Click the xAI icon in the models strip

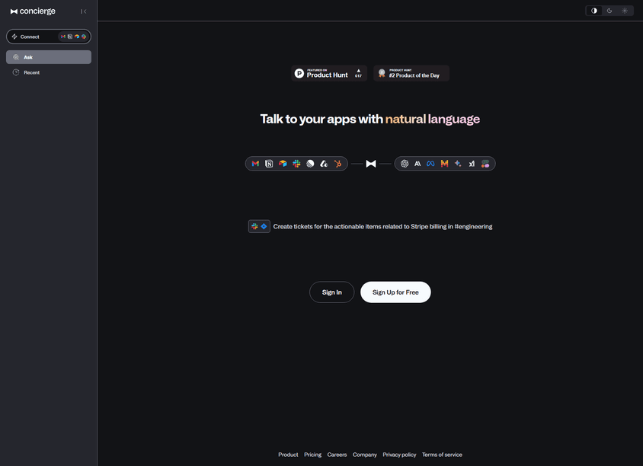[472, 164]
